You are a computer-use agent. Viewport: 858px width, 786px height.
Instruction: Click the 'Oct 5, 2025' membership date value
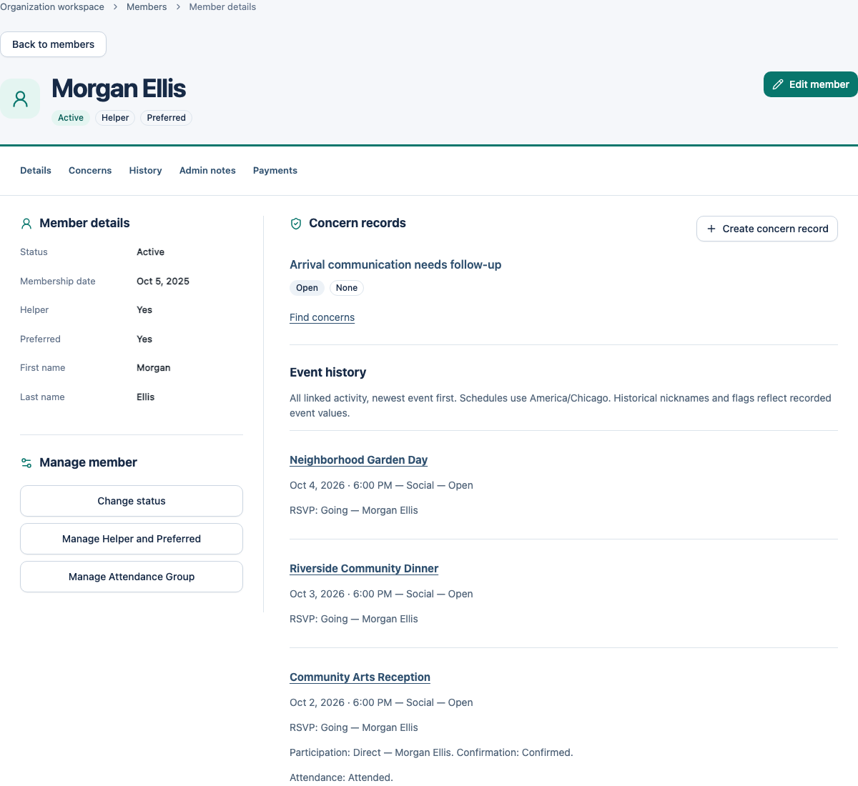pyautogui.click(x=163, y=282)
